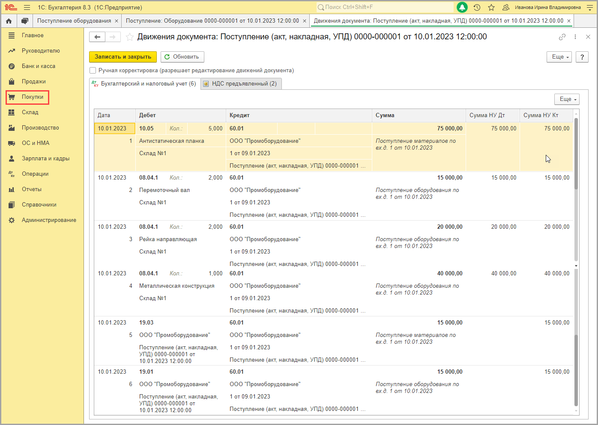
Task: Expand the table Еще dropdown
Action: 567,99
